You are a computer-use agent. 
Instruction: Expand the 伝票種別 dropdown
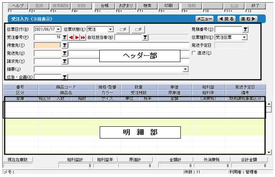pos(244,37)
